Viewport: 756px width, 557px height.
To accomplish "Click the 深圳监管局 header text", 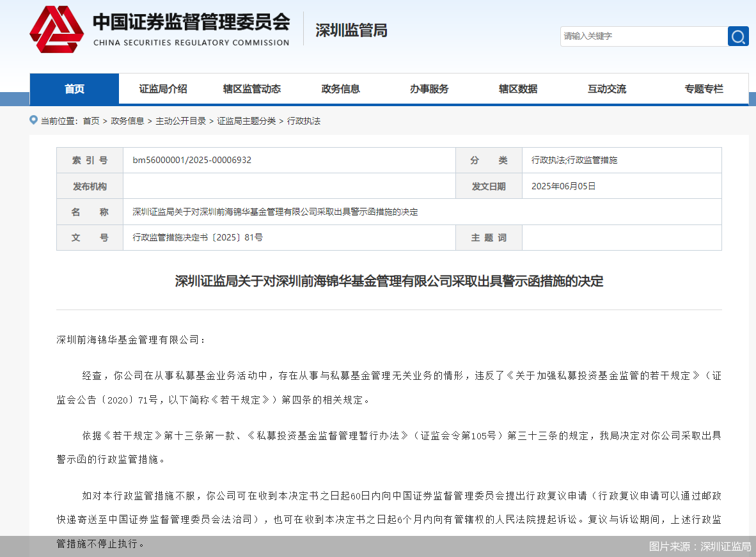I will 351,30.
